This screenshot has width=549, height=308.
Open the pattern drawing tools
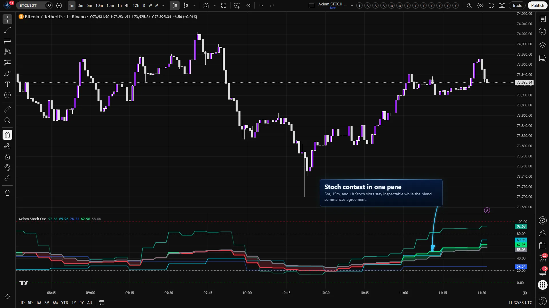(x=7, y=52)
